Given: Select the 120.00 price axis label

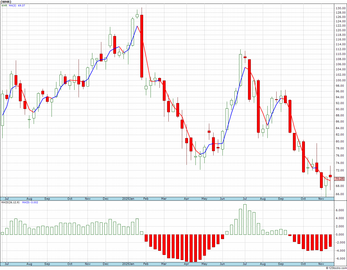Looking at the screenshot, I should click(341, 30).
